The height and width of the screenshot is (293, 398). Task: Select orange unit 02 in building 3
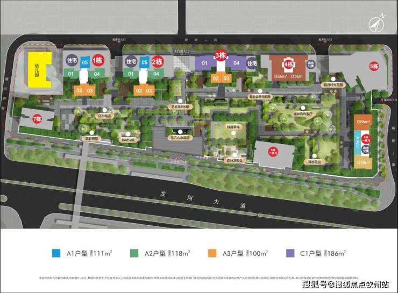coord(216,78)
